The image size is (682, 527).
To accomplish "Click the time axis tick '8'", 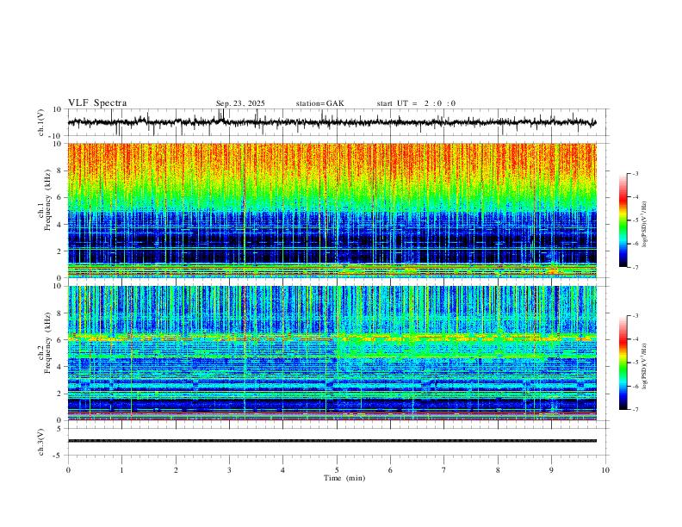I will point(498,470).
